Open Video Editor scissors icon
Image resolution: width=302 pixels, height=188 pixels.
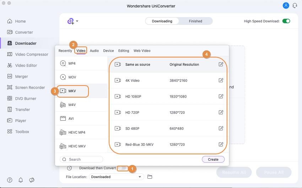(x=10, y=65)
